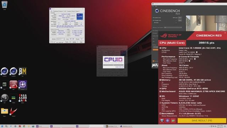The height and width of the screenshot is (128, 227).
Task: Click the CPU (Multi Core) red label
Action: [172, 43]
